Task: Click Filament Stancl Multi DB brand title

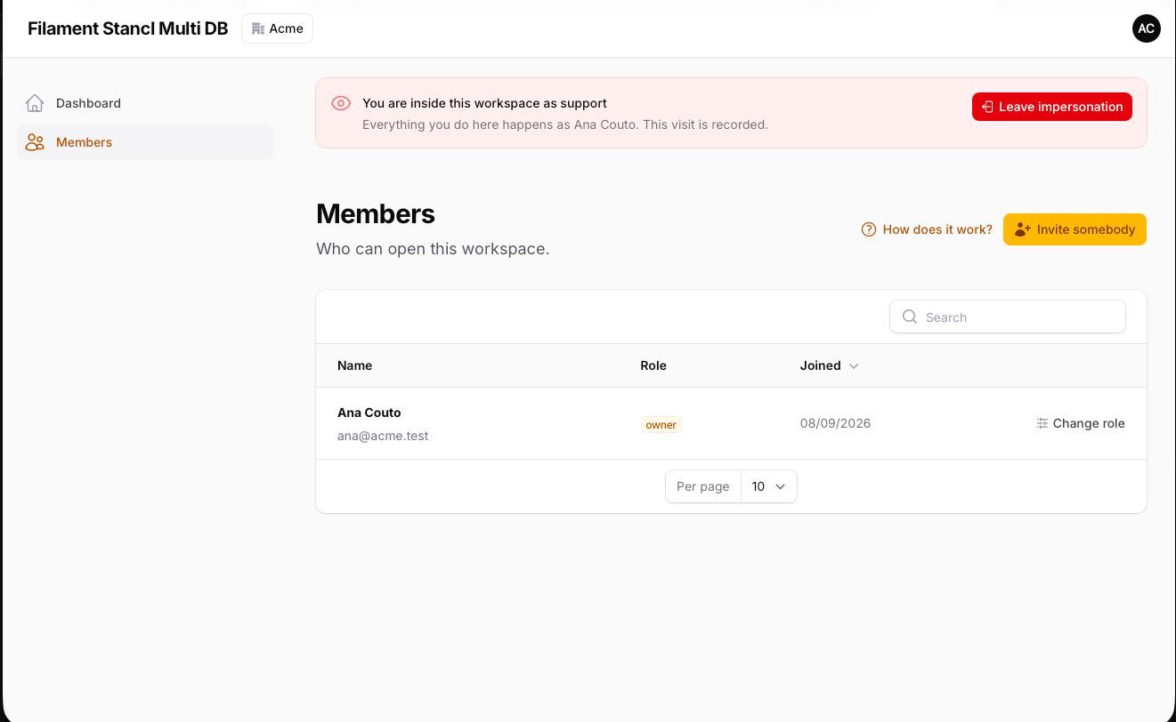Action: [128, 28]
